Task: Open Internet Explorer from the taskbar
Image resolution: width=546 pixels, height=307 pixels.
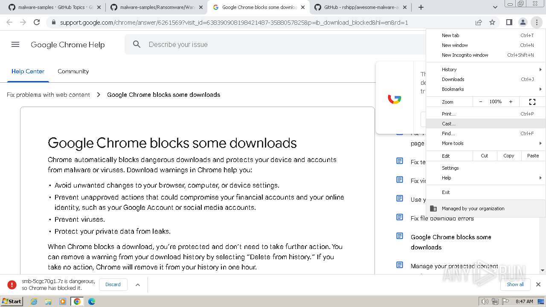Action: click(x=34, y=301)
